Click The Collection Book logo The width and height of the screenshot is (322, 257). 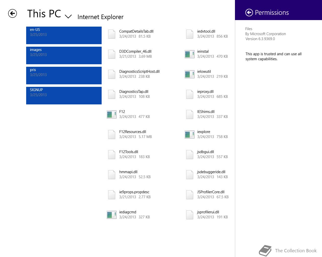pos(288,250)
